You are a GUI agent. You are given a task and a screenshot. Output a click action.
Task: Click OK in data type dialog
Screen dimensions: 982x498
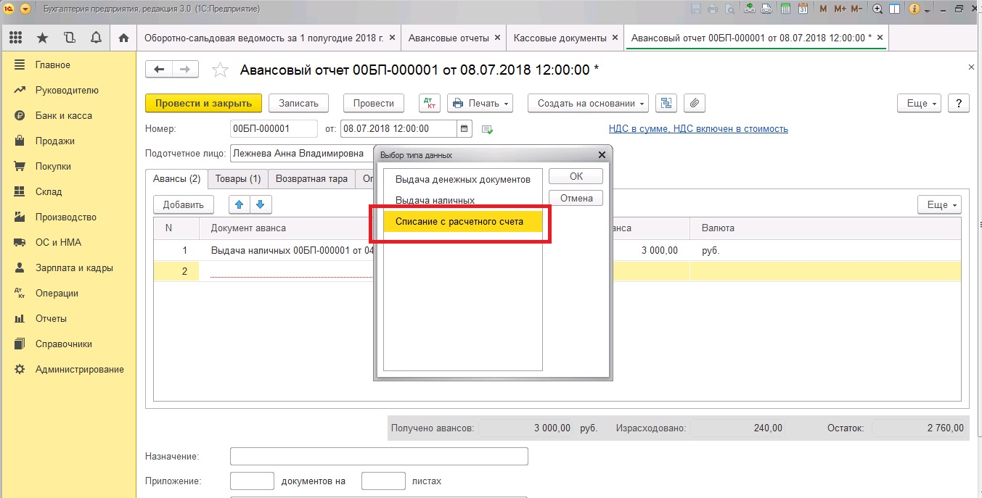tap(576, 176)
